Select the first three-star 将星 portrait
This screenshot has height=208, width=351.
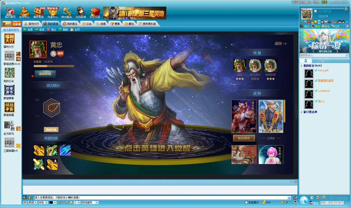[240, 65]
